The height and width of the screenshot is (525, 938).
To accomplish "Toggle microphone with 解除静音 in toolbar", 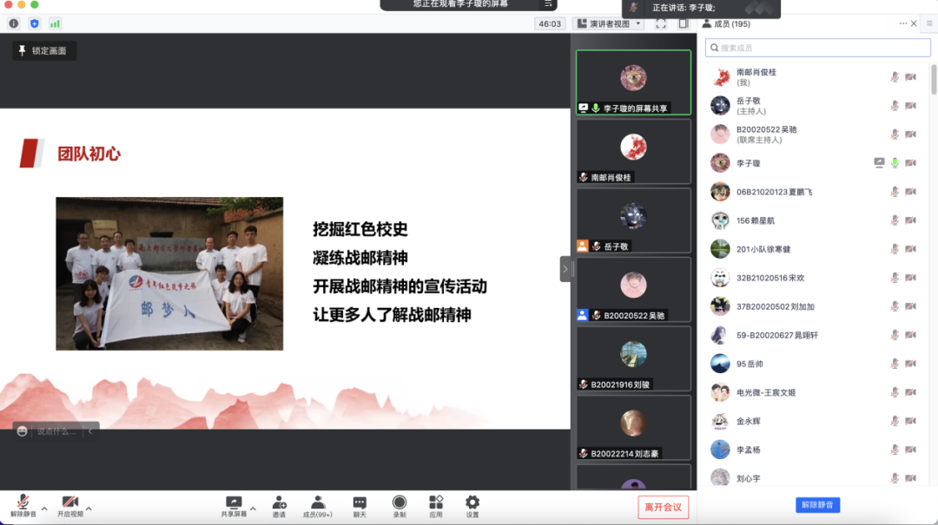I will pyautogui.click(x=23, y=505).
